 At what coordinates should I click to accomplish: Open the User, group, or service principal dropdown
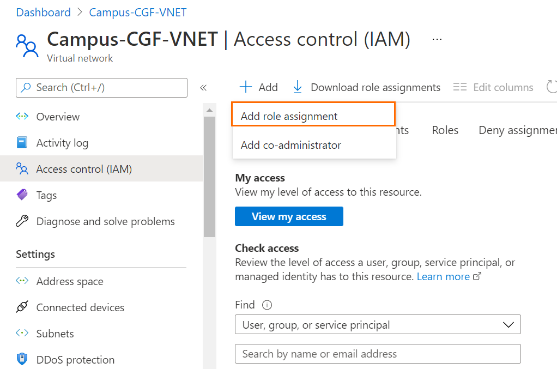click(x=378, y=324)
